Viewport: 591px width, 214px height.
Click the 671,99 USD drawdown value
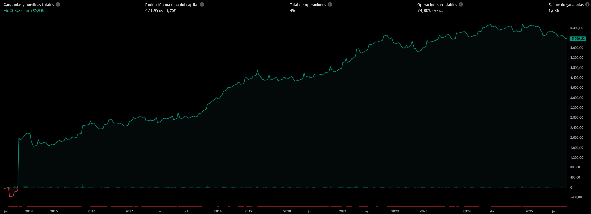tap(152, 11)
